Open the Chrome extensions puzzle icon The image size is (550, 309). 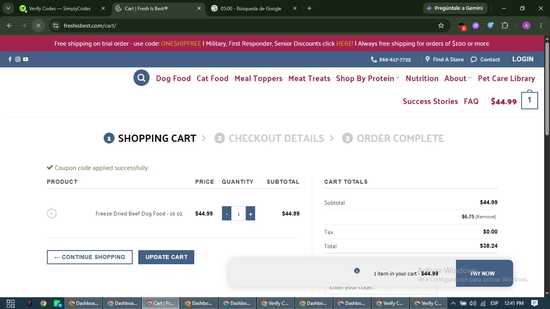[x=505, y=26]
